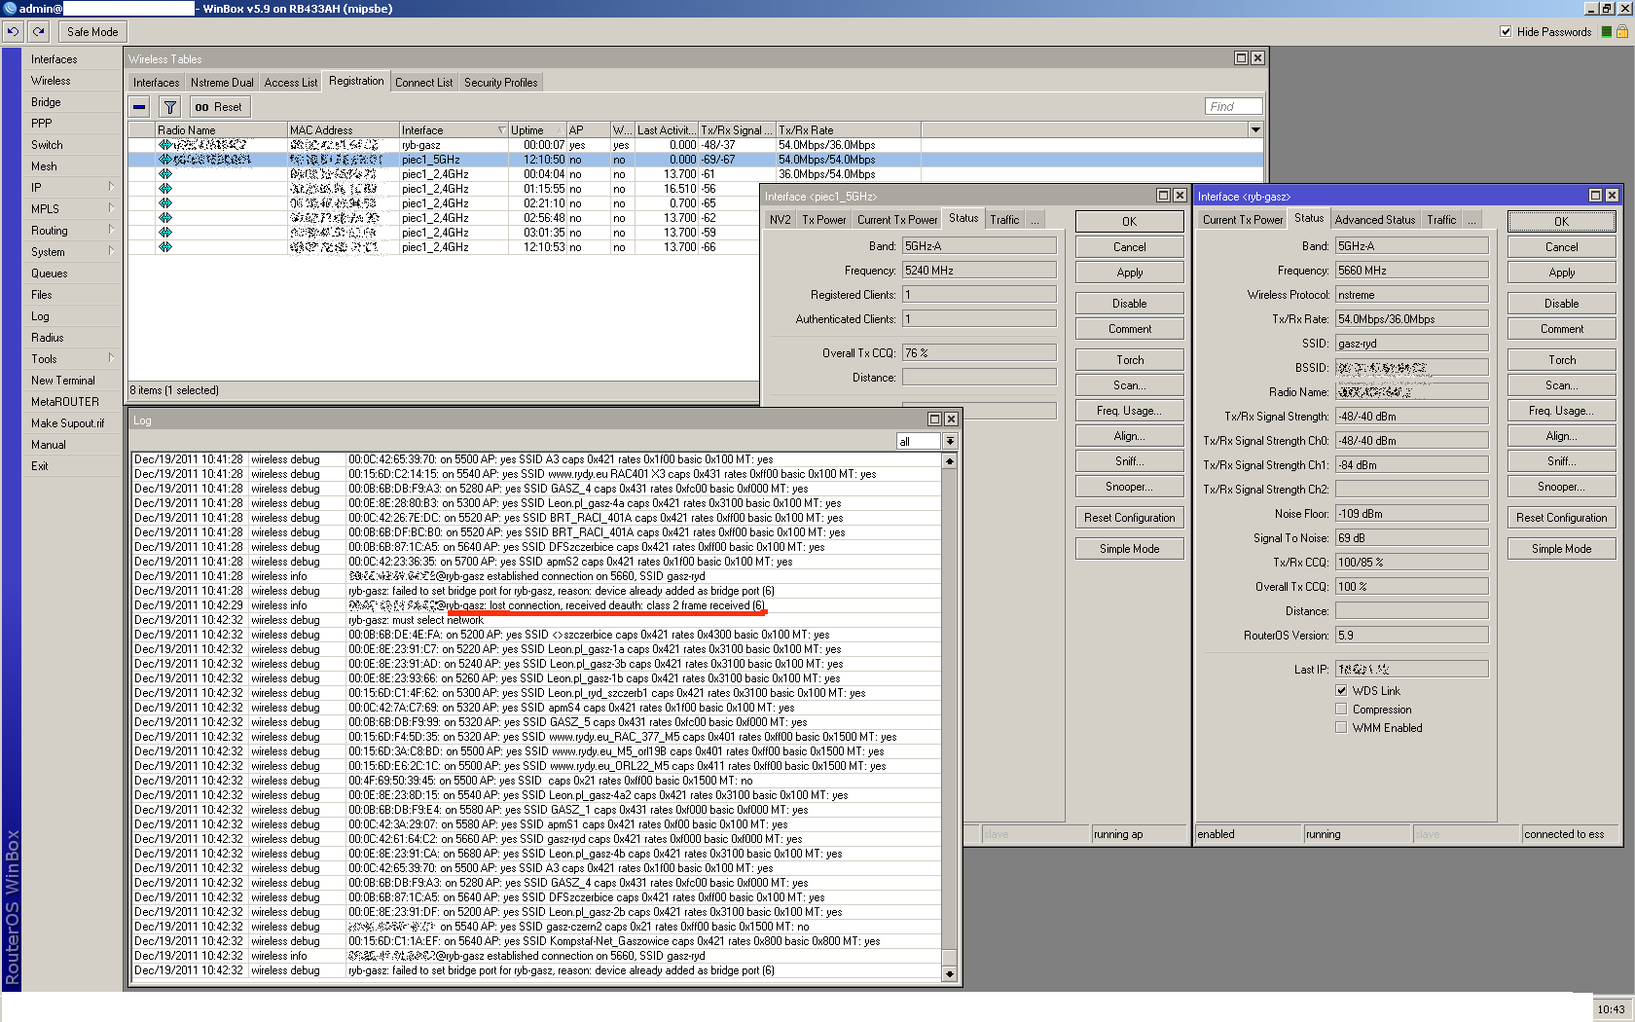Screen dimensions: 1635x1022
Task: Open the Security Profiles tab
Action: tap(500, 83)
